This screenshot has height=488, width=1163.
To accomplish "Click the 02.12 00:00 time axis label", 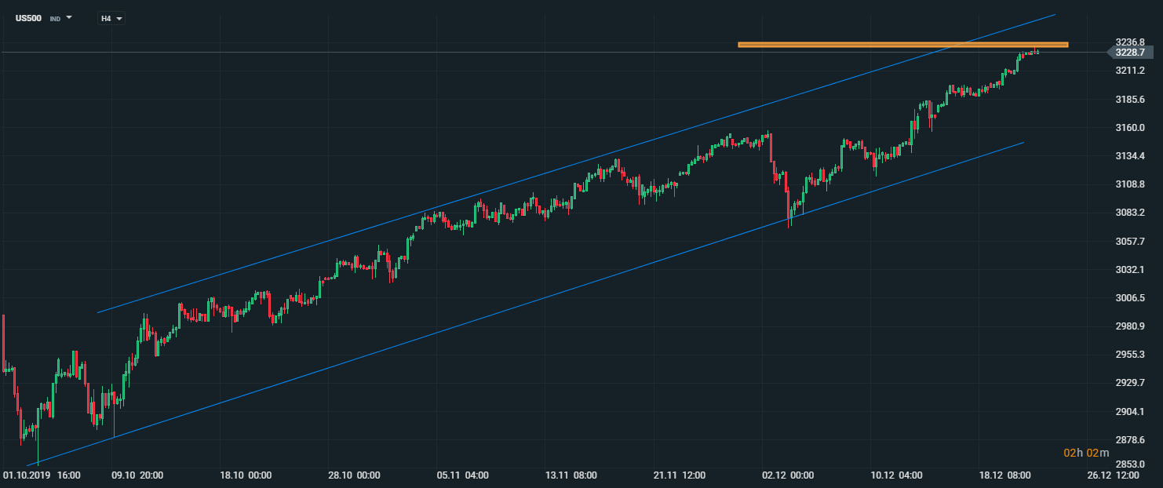I will pyautogui.click(x=789, y=475).
